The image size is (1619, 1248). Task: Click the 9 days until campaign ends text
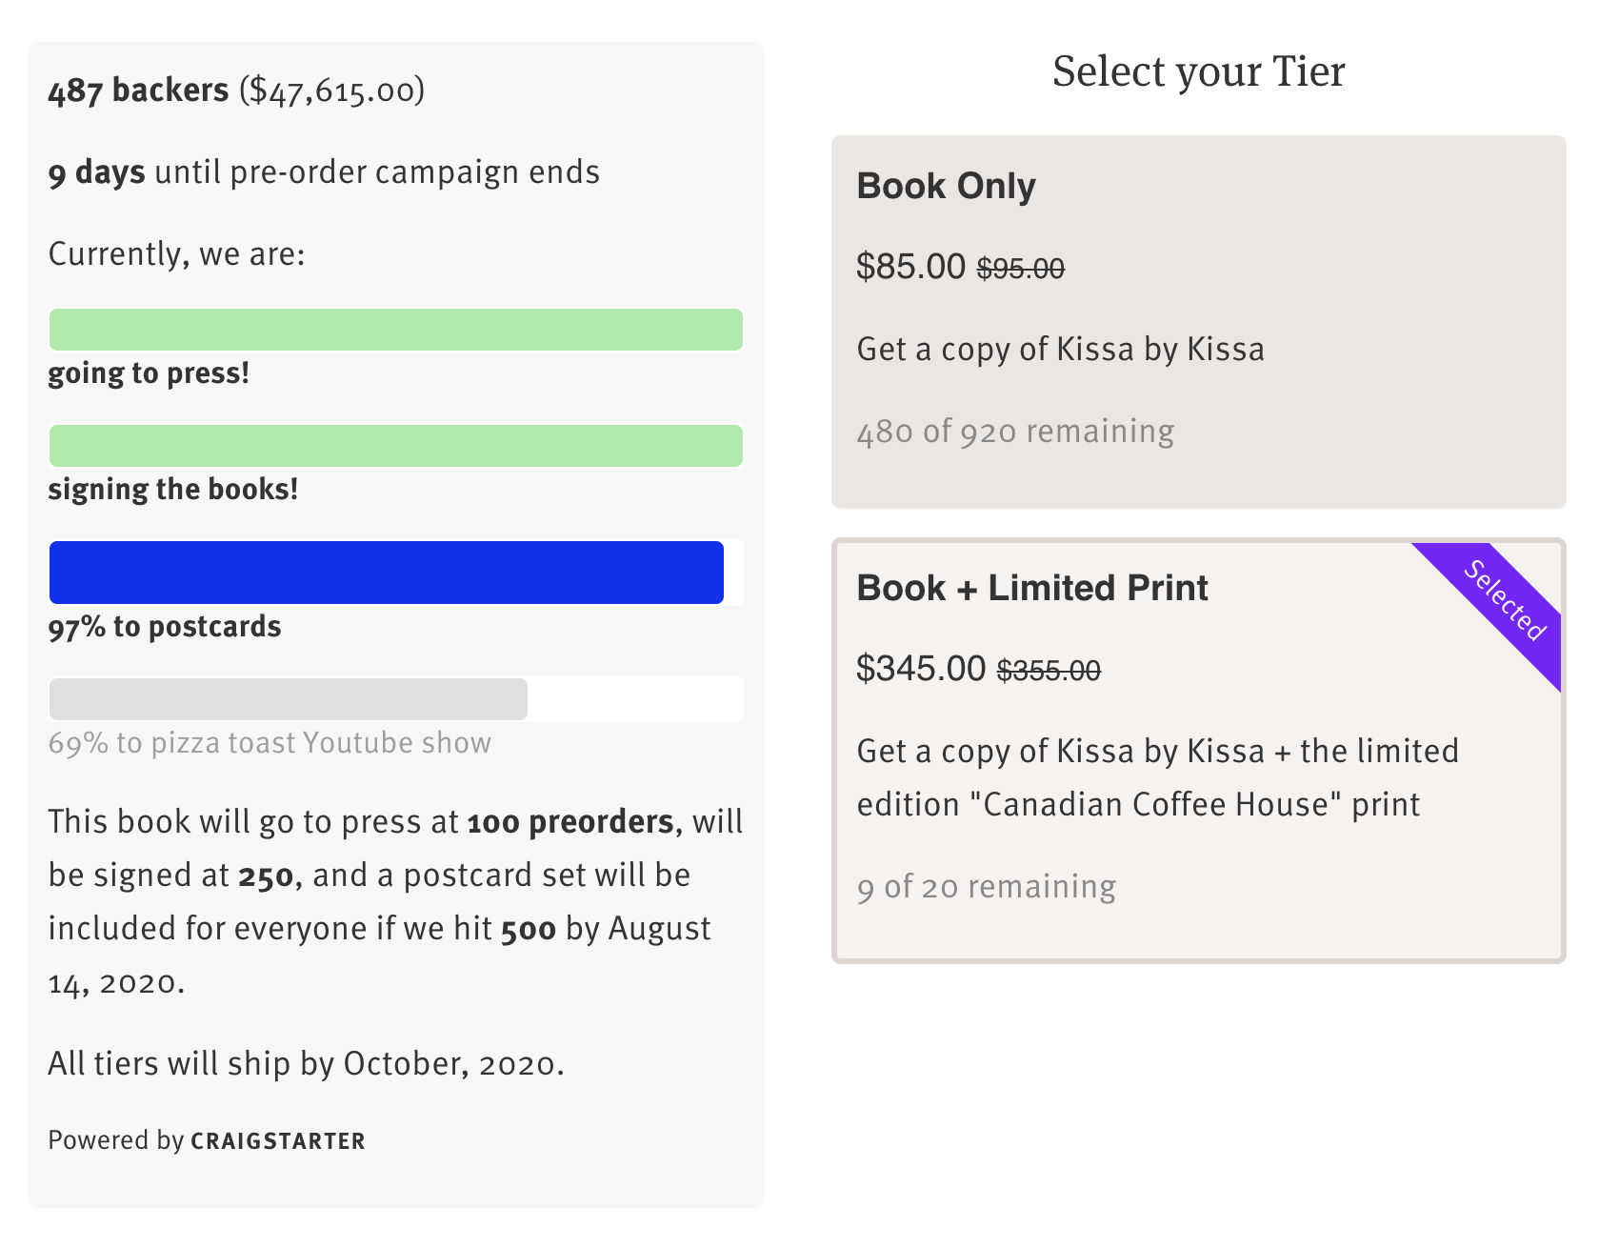(324, 172)
